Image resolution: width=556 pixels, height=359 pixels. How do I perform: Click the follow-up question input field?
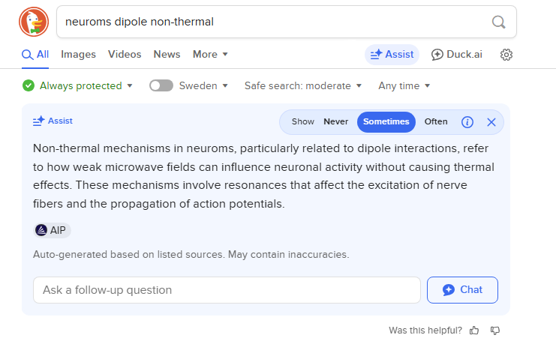pyautogui.click(x=227, y=290)
